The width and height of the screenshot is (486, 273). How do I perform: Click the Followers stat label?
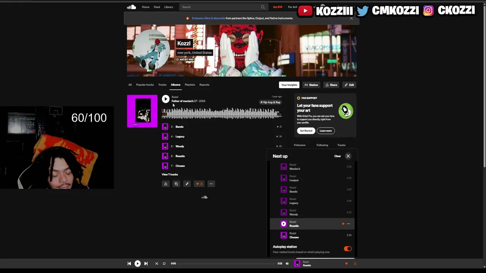coord(299,145)
